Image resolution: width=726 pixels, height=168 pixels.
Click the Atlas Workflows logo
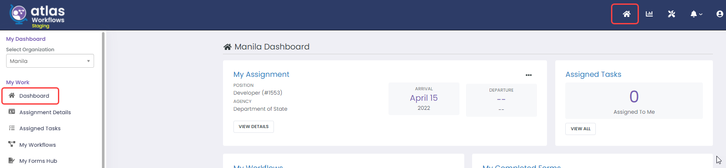[37, 16]
